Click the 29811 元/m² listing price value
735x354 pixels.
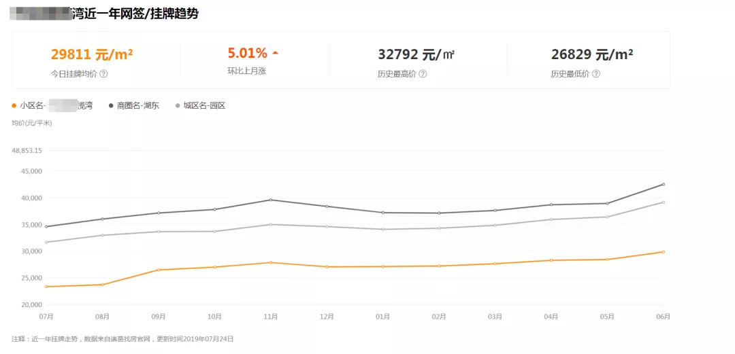92,54
